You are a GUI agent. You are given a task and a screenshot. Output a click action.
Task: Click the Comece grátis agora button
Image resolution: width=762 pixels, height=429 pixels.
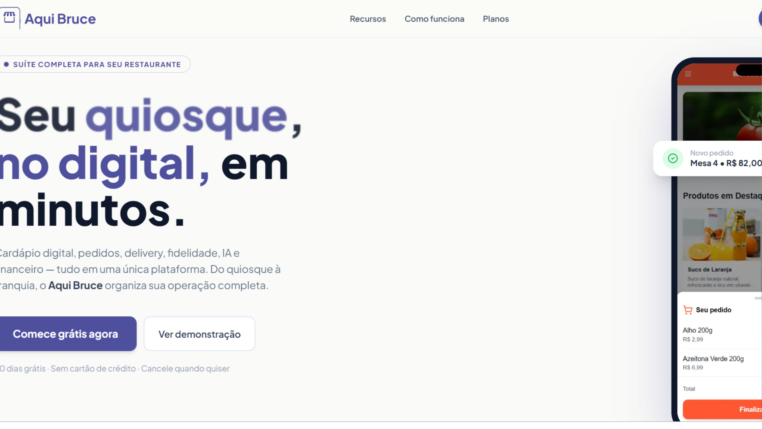pos(67,334)
